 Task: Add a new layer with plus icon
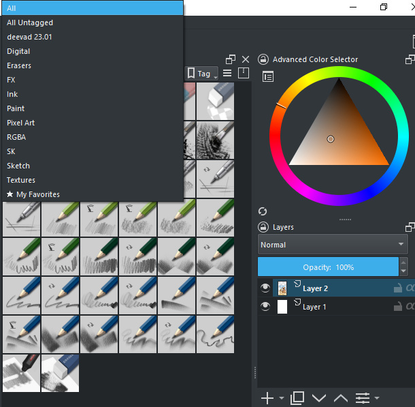click(267, 397)
